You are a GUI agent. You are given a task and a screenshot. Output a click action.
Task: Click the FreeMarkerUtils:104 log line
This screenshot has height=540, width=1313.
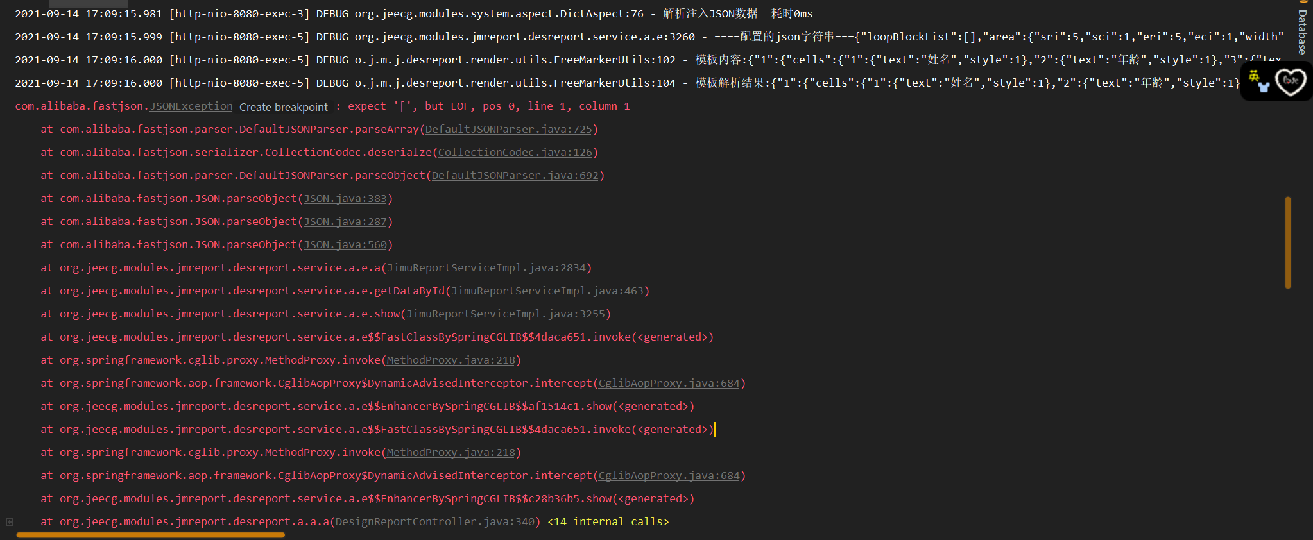(627, 83)
